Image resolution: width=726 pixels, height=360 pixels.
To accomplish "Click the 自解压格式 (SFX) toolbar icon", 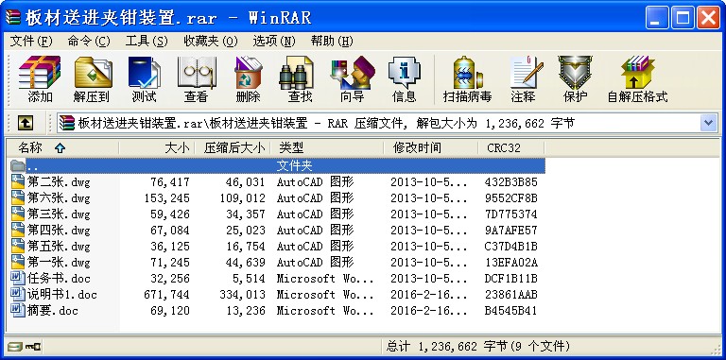I will pyautogui.click(x=638, y=73).
